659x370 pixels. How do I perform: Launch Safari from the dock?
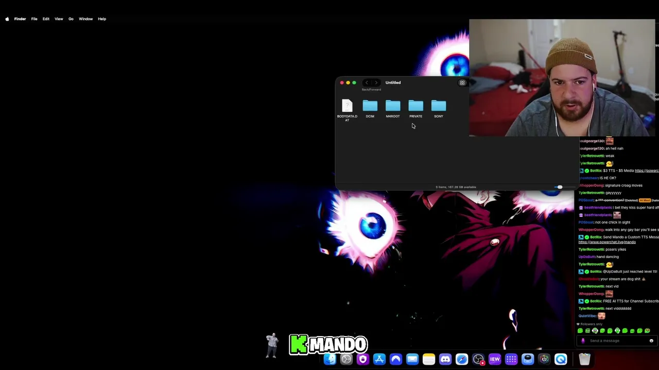click(x=462, y=359)
